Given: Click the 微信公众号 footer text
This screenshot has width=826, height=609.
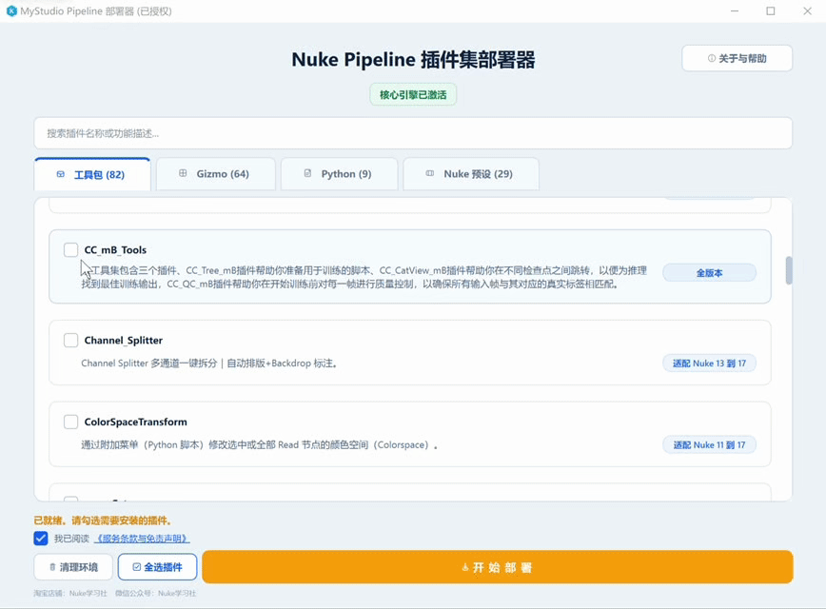Looking at the screenshot, I should (x=155, y=593).
